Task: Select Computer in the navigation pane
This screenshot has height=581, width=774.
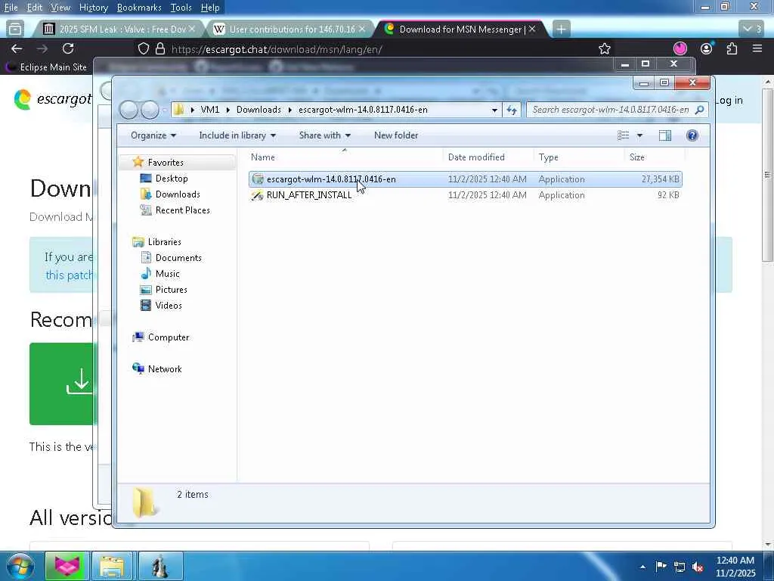Action: [169, 337]
